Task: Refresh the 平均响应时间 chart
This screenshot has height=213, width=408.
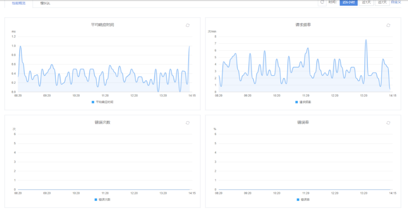Action: point(187,25)
